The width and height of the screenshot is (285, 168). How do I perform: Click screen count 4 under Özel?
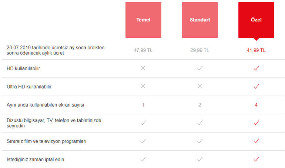pos(256,105)
